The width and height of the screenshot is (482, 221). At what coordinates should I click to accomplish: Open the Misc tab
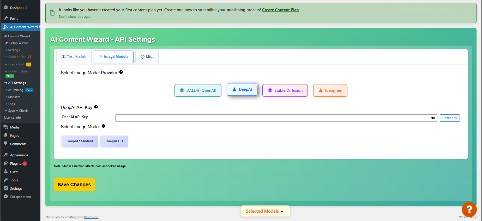147,57
